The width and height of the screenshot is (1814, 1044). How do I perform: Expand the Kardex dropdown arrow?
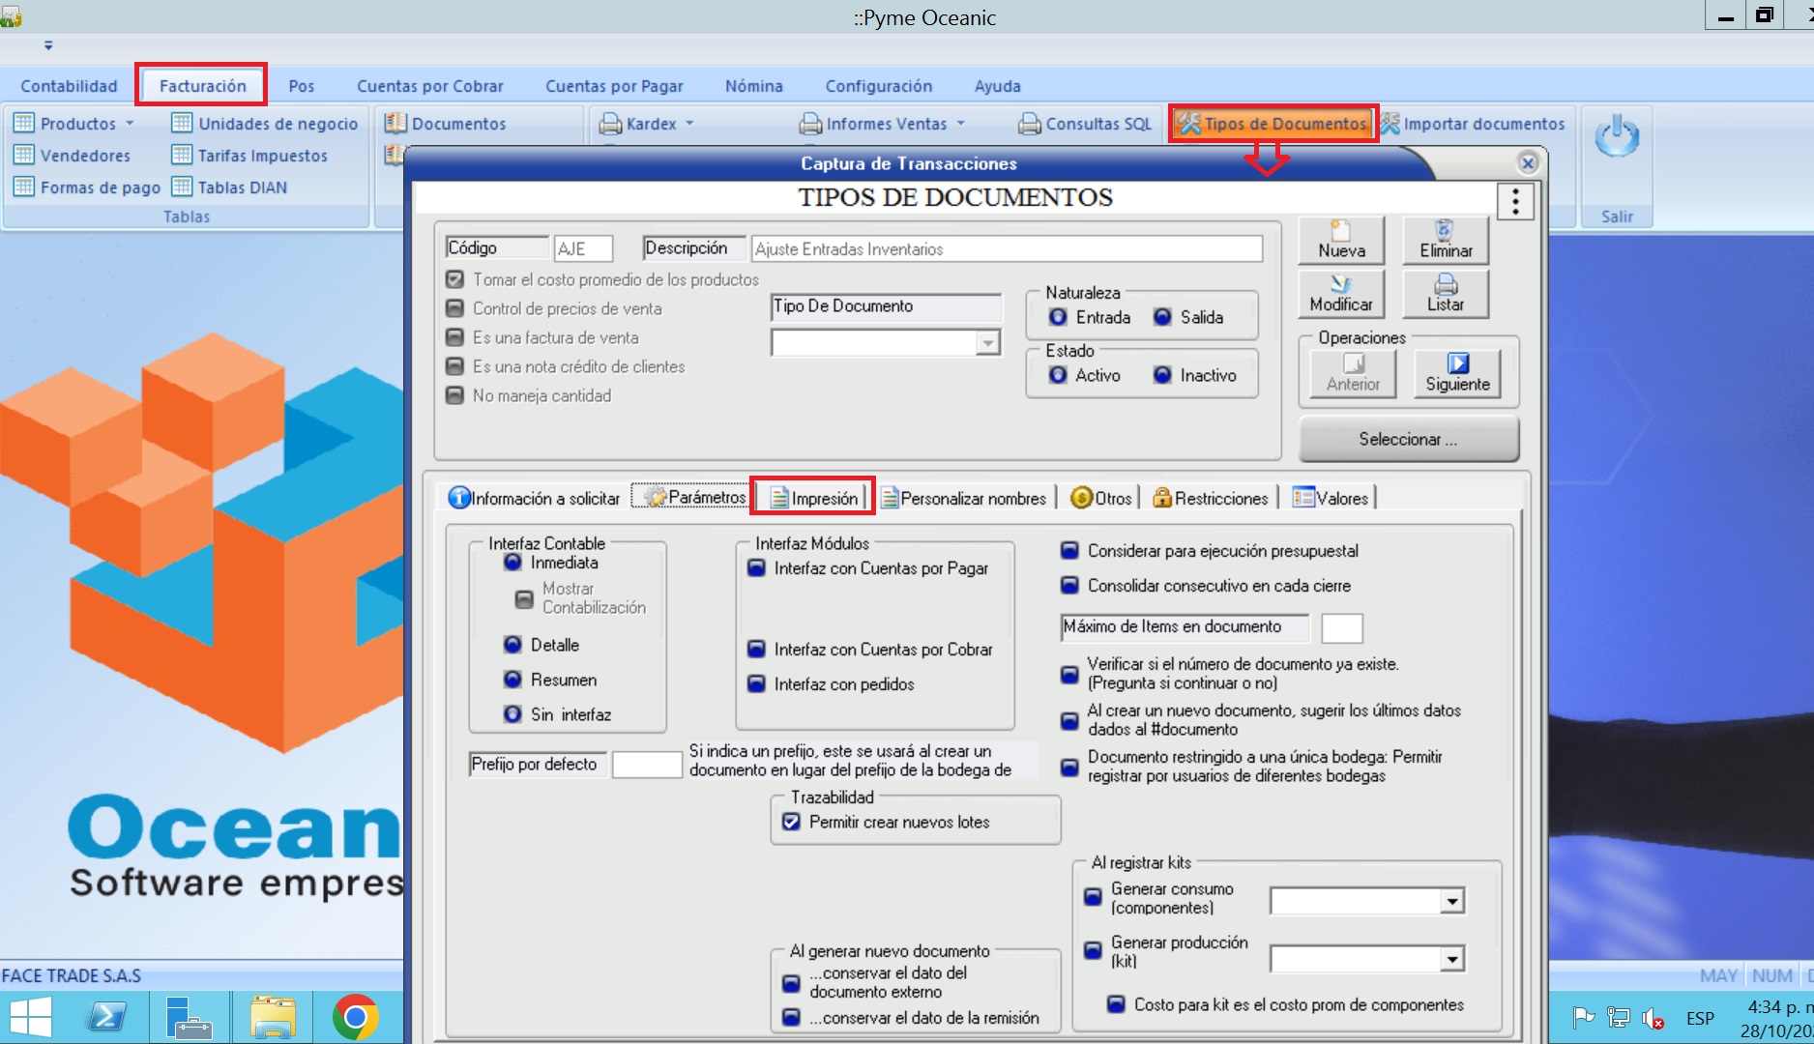(x=689, y=124)
